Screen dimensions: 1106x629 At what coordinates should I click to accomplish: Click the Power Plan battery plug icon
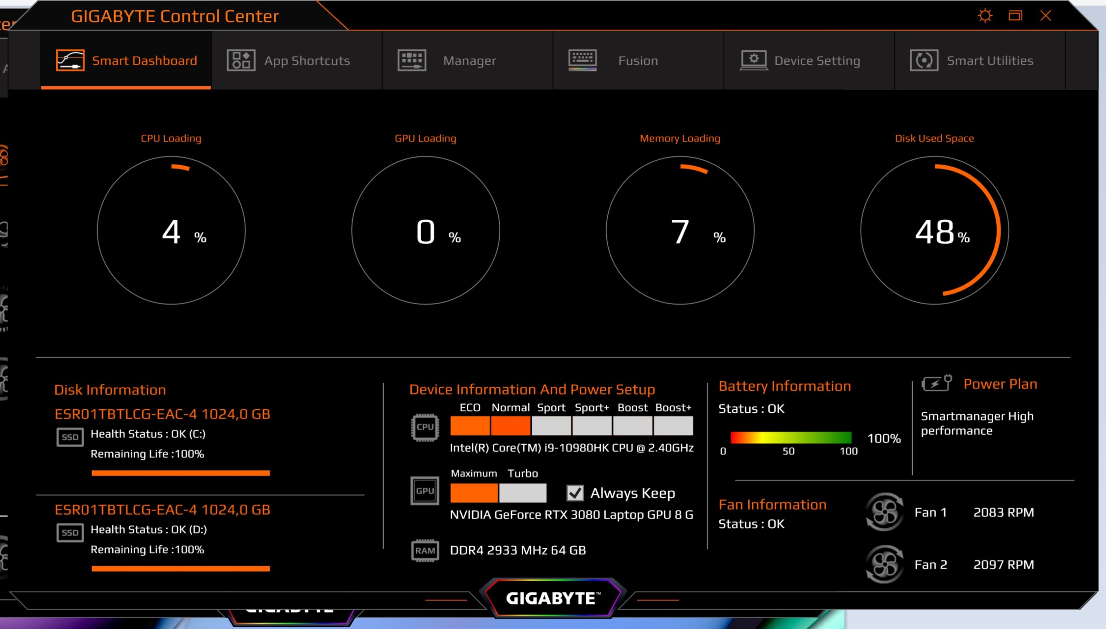tap(936, 383)
